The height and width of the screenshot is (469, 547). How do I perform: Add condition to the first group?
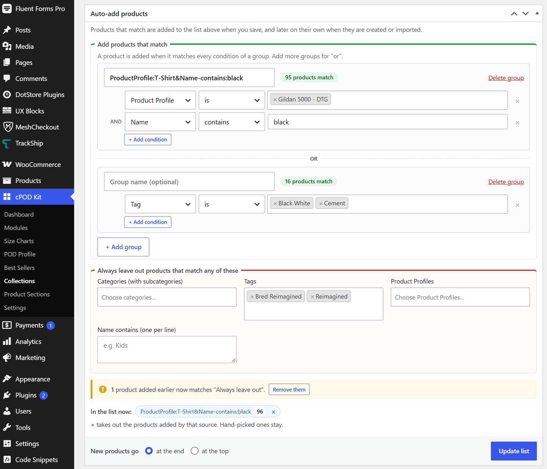click(x=148, y=140)
